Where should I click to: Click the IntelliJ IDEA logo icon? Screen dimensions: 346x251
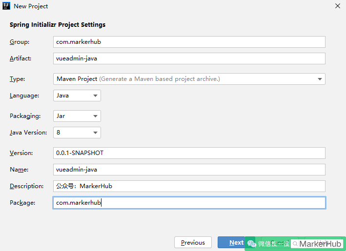[x=6, y=6]
